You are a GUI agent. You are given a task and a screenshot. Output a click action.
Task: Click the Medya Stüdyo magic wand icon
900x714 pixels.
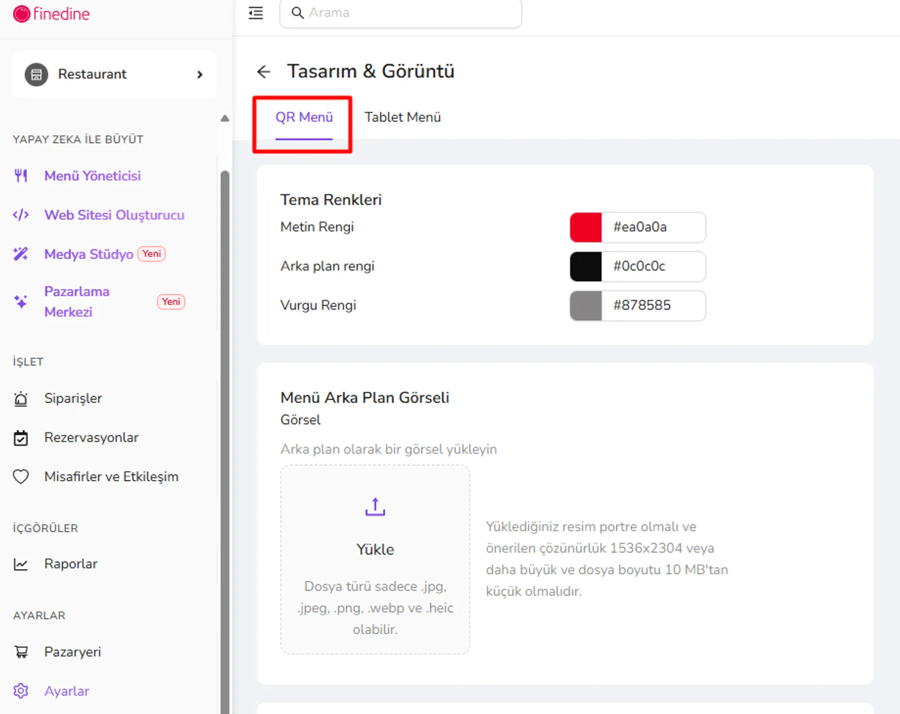coord(21,254)
